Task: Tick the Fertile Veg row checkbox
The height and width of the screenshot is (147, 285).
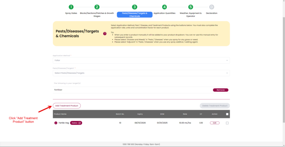Action: pos(227,123)
